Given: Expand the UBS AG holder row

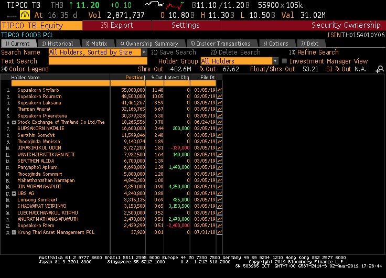Looking at the screenshot, I should click(14, 194).
